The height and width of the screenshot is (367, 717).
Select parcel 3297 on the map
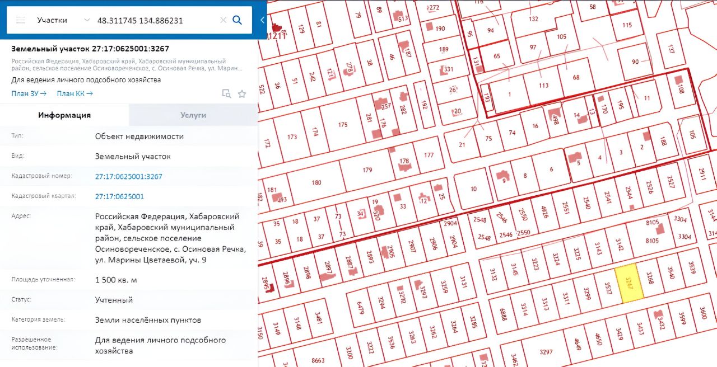[546, 352]
